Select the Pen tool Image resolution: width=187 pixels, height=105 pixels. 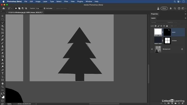point(2,70)
